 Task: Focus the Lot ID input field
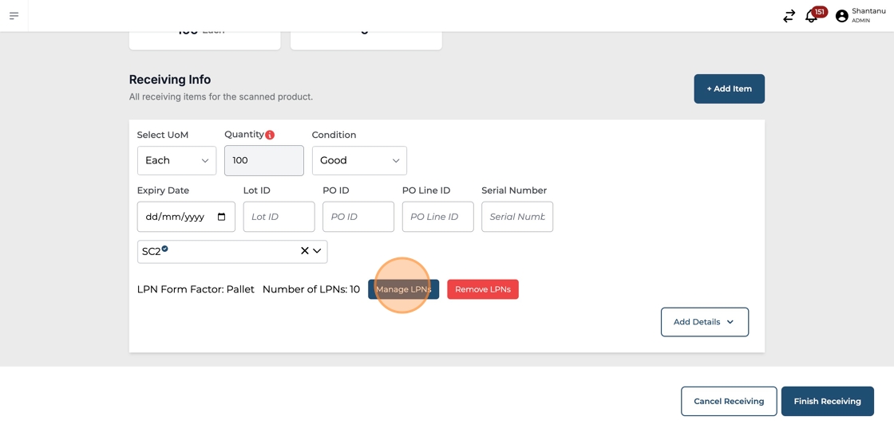tap(279, 217)
